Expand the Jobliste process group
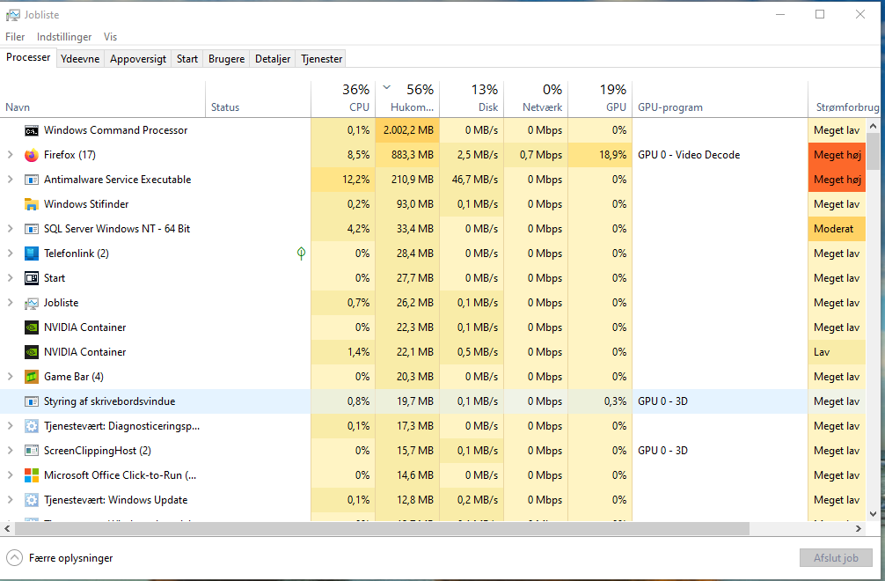The image size is (885, 581). click(x=11, y=303)
